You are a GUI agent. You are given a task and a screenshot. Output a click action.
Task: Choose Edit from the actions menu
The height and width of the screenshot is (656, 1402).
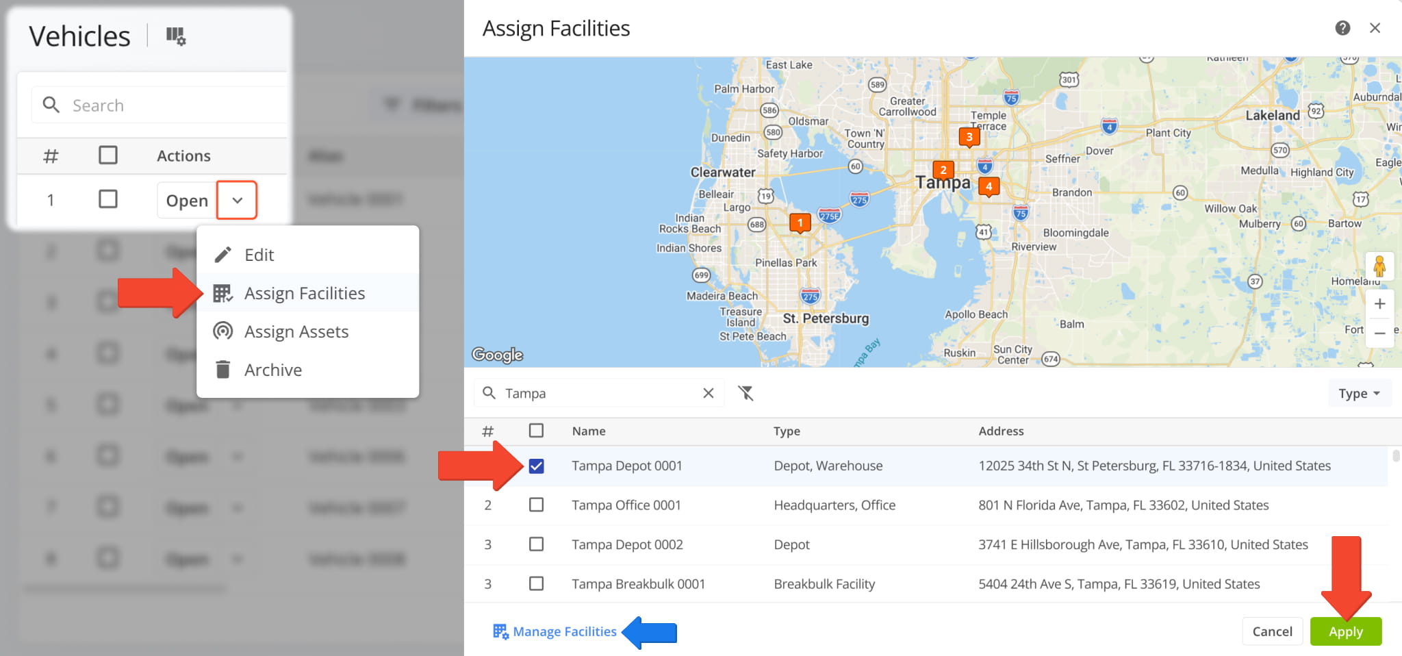(308, 255)
